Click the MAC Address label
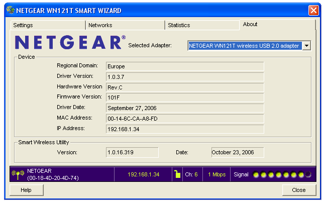This screenshot has height=203, width=325. click(75, 118)
